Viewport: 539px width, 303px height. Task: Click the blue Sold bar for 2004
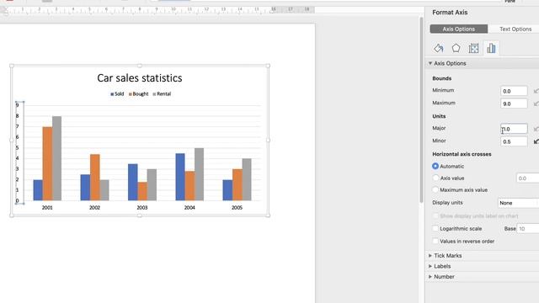[x=180, y=177]
